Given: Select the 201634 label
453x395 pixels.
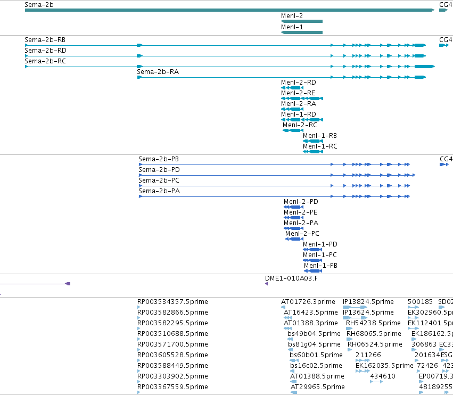Looking at the screenshot, I should click(427, 355).
